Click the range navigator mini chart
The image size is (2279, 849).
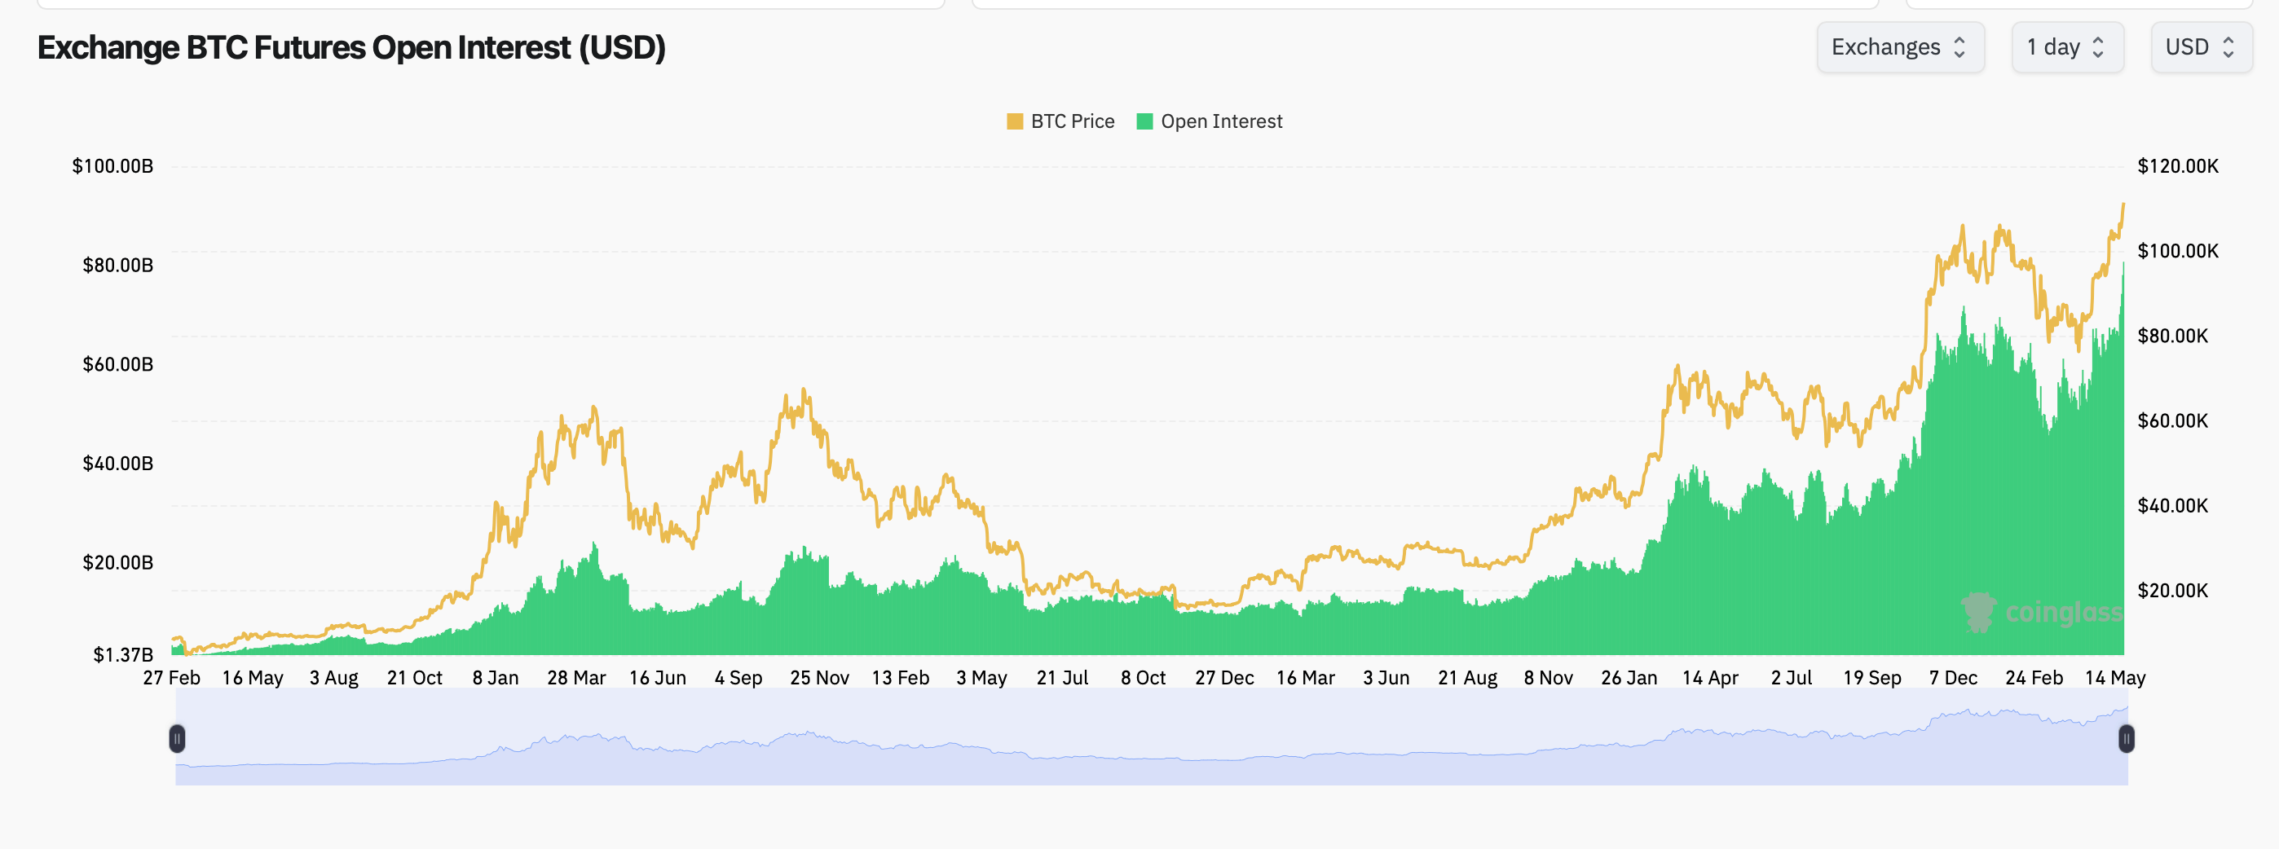[x=1151, y=737]
